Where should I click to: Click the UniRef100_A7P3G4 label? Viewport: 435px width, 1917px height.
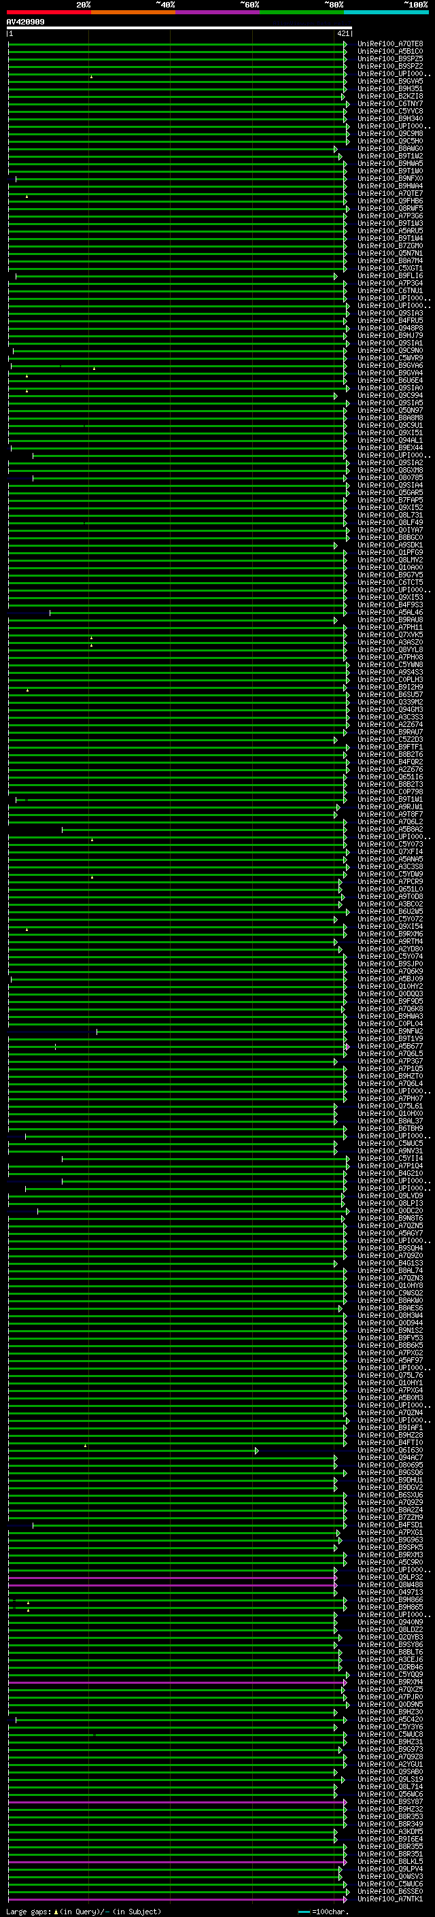click(389, 284)
